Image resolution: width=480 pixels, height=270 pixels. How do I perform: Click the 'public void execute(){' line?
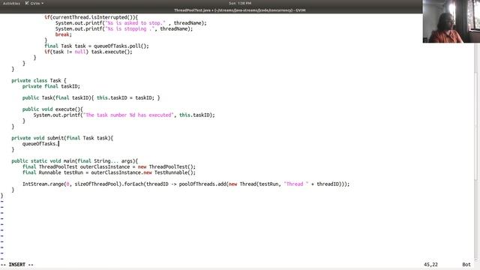coord(52,109)
